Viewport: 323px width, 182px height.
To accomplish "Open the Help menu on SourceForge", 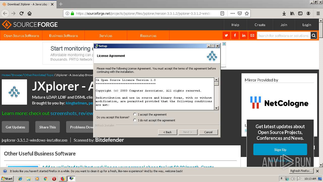I will click(235, 25).
